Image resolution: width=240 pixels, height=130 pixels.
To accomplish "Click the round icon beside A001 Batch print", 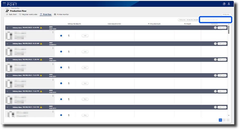I will point(215,28).
